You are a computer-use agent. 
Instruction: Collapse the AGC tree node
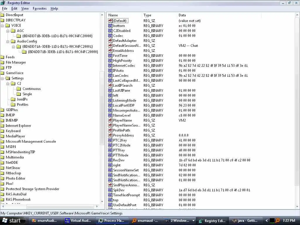[x=8, y=31]
